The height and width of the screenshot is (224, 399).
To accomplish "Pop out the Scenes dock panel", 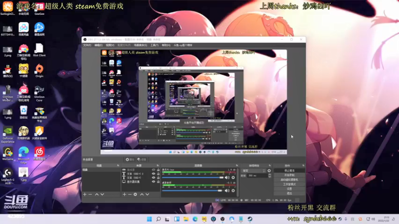I will click(x=118, y=166).
